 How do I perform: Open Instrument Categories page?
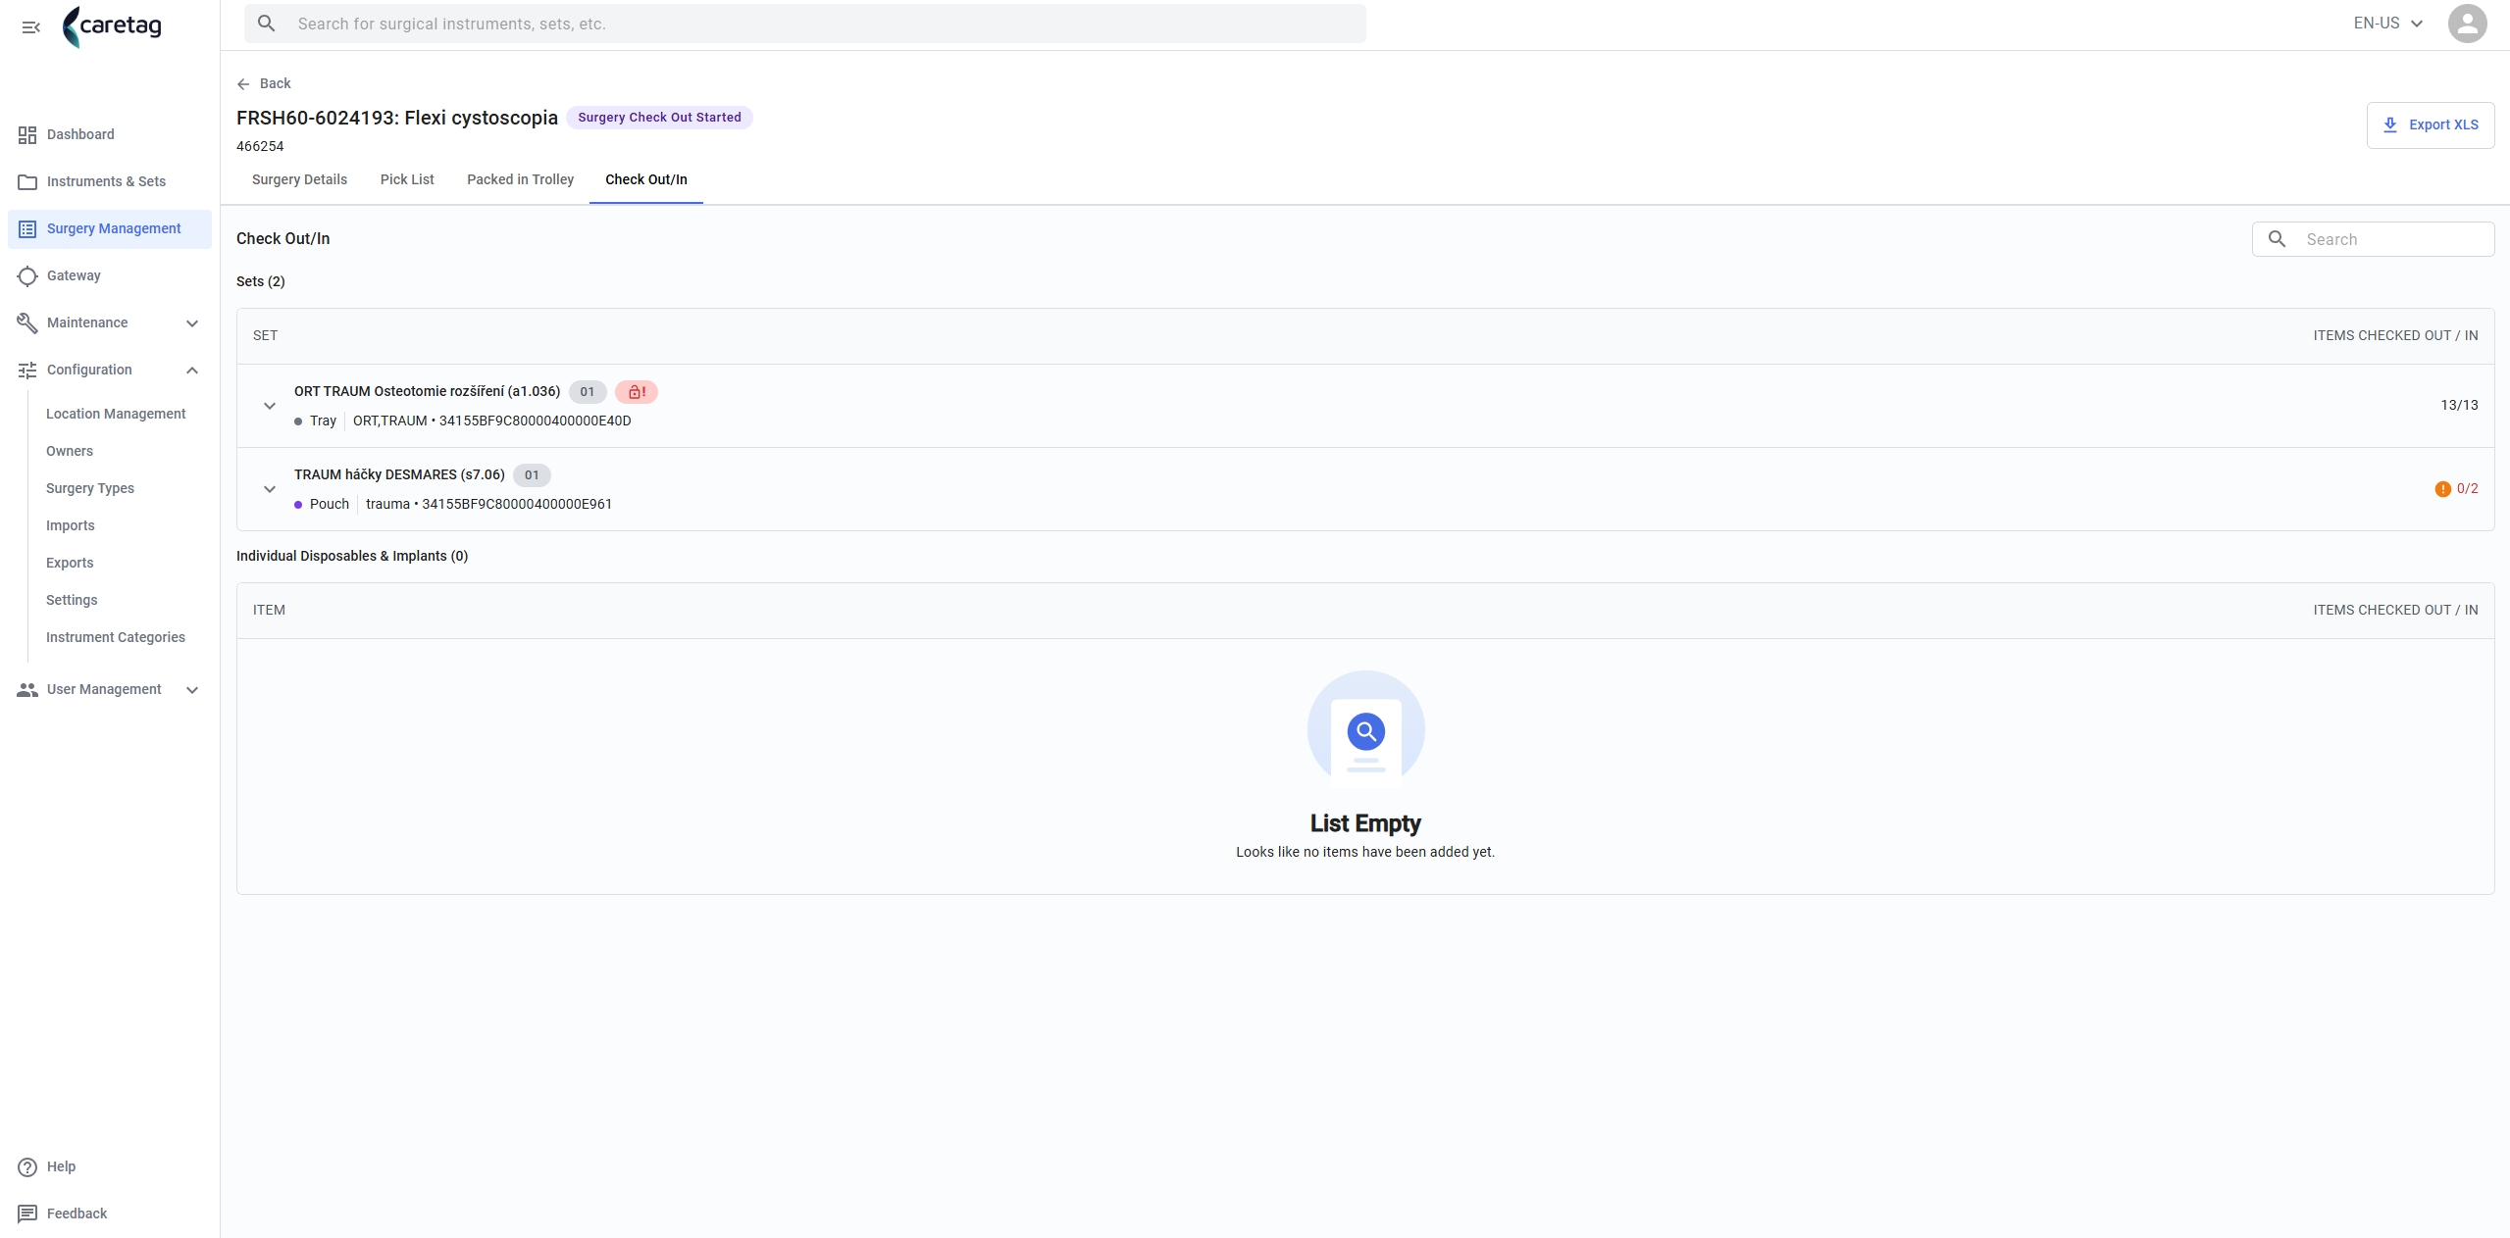tap(116, 638)
